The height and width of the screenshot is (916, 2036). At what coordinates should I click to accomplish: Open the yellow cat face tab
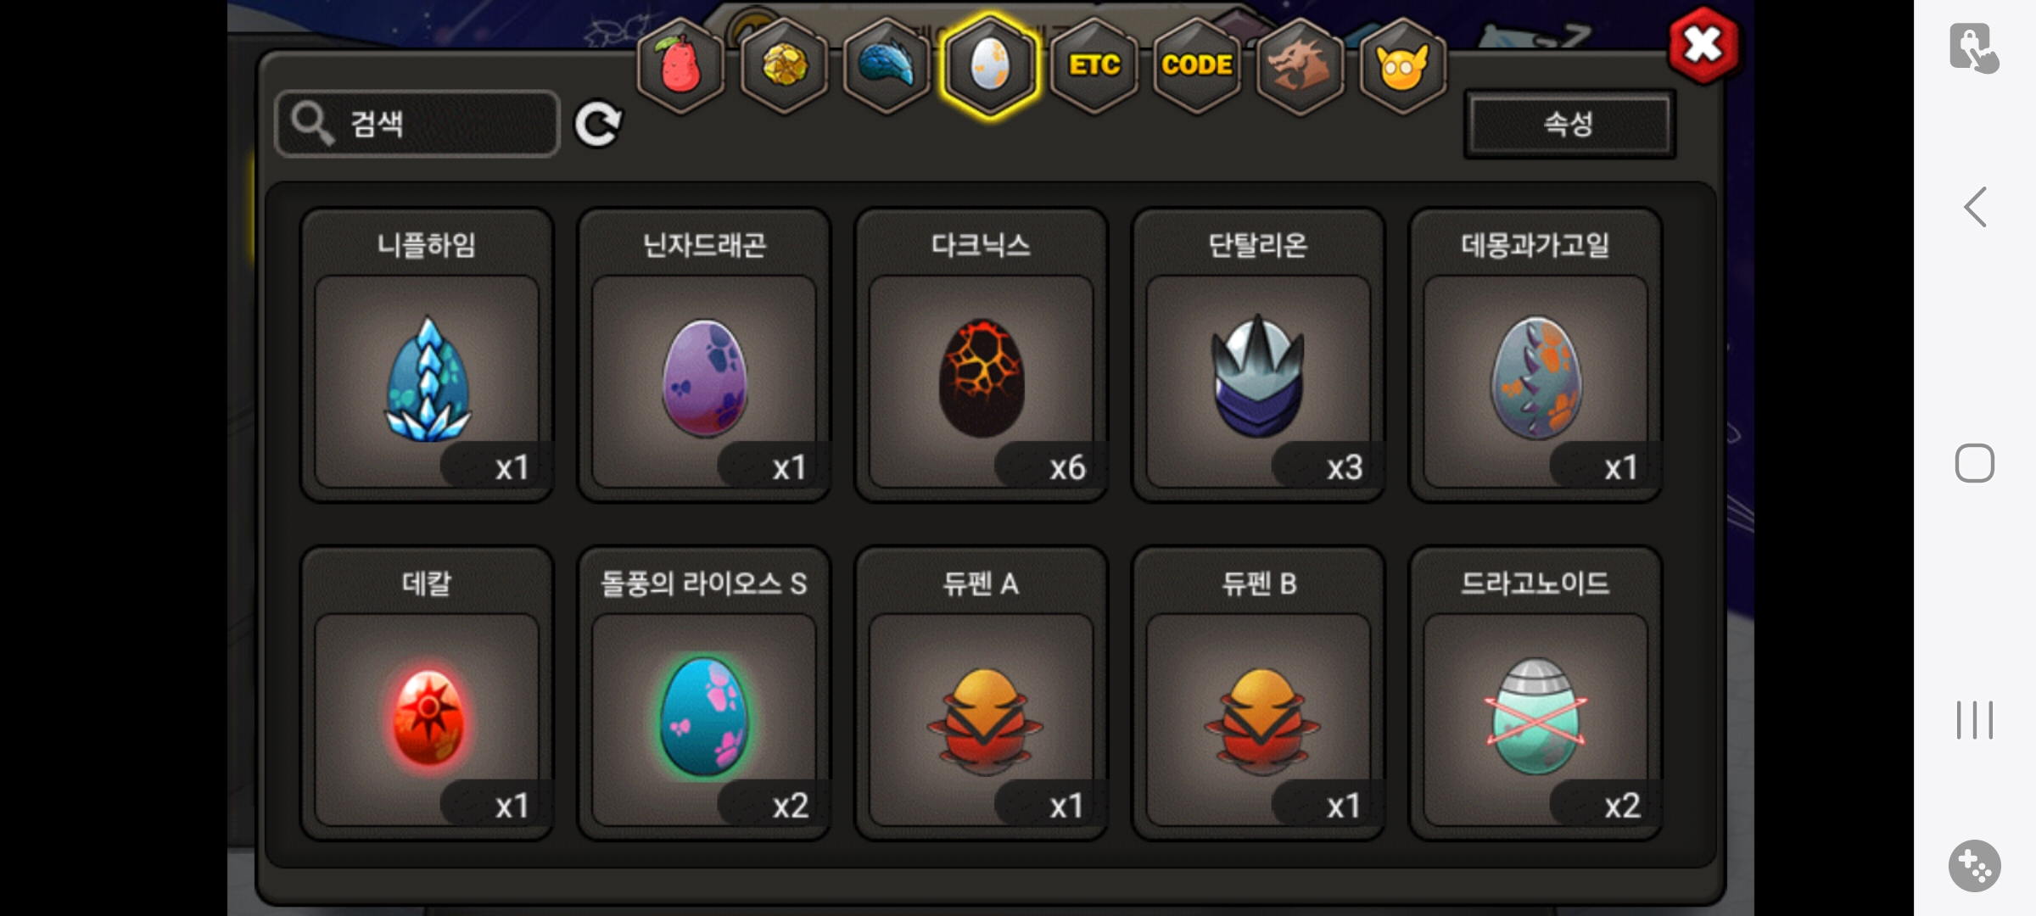[x=1403, y=65]
